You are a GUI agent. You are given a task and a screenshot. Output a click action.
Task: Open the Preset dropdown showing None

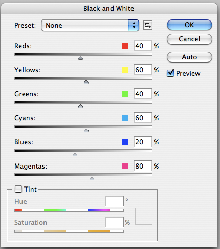pos(90,25)
